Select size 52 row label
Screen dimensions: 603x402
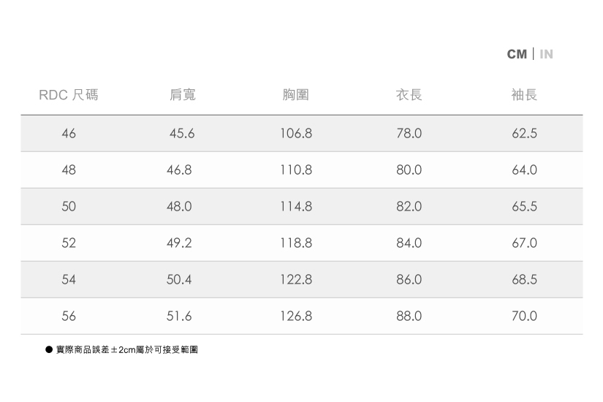69,243
